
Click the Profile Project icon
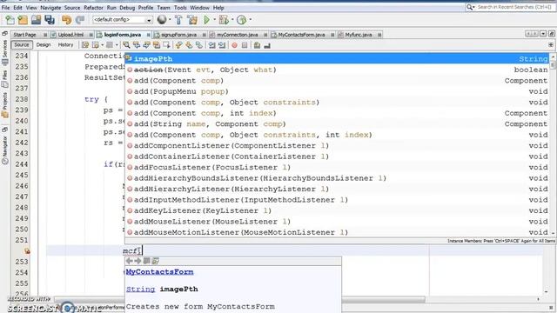242,20
